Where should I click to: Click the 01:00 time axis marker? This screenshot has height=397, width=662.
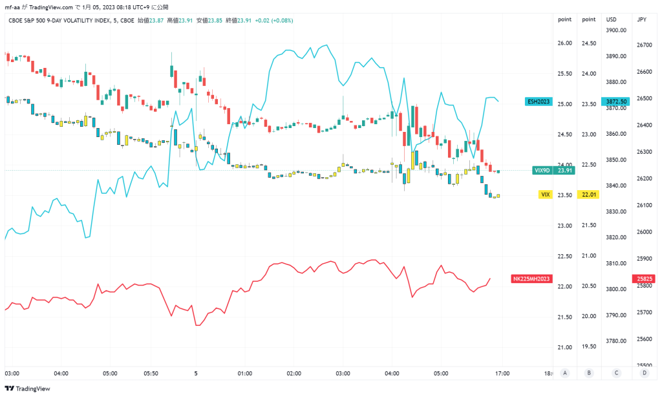click(245, 373)
